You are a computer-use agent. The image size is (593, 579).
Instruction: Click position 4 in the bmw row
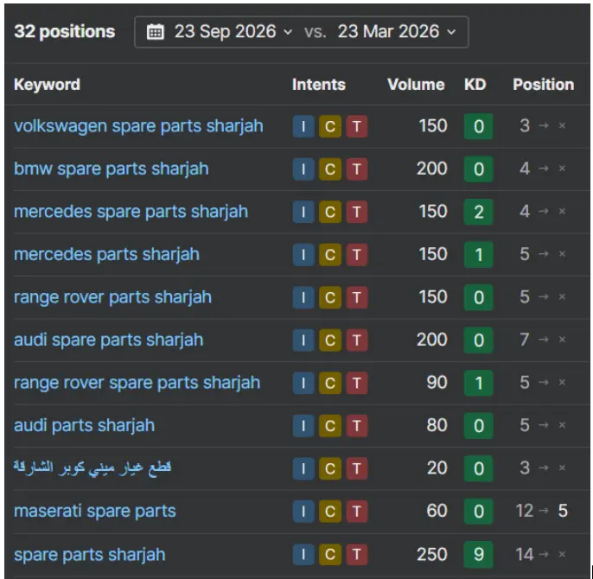point(524,169)
